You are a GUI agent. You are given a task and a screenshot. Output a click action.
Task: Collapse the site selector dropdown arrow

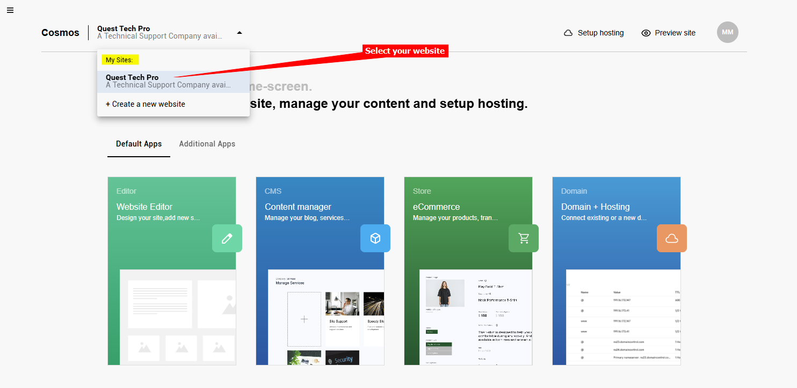(x=240, y=33)
